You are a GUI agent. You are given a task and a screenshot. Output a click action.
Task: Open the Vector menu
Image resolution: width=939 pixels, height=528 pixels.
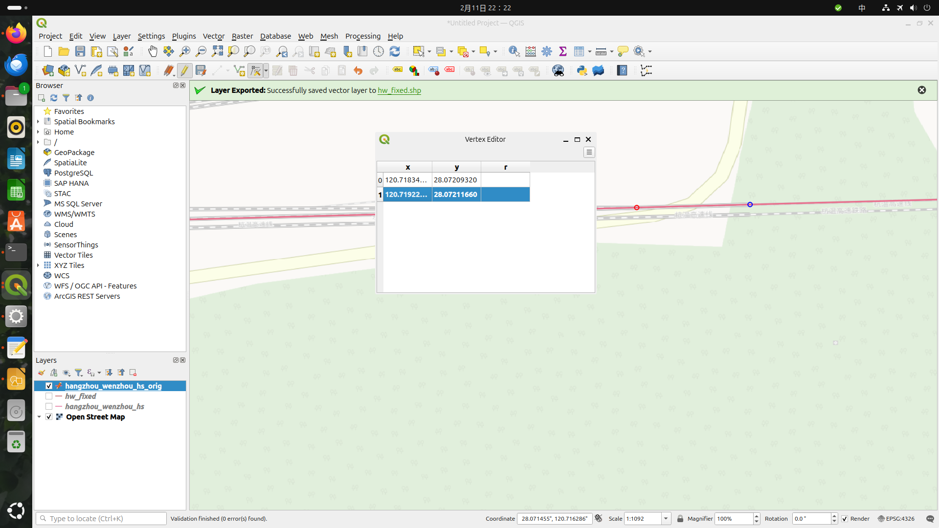pyautogui.click(x=214, y=36)
